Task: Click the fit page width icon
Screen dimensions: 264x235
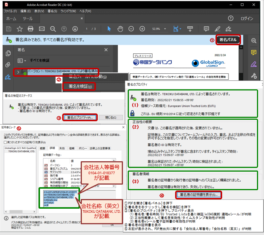Action: pos(176,29)
